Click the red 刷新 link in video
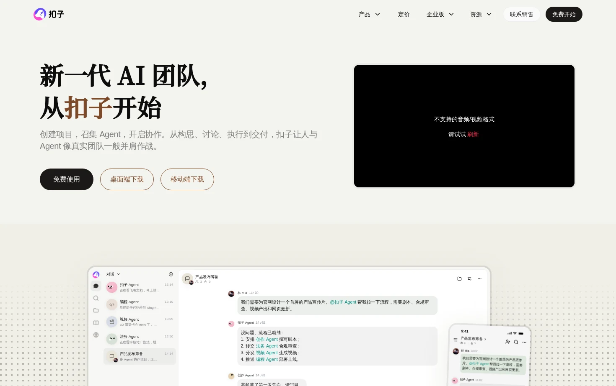Image resolution: width=616 pixels, height=386 pixels. [473, 134]
